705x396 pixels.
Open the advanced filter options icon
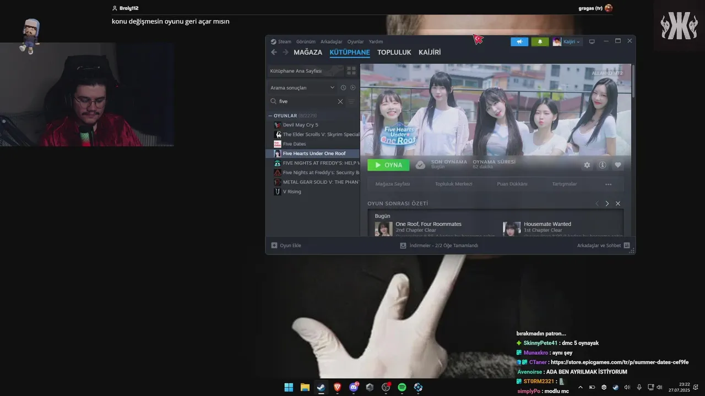(x=351, y=101)
